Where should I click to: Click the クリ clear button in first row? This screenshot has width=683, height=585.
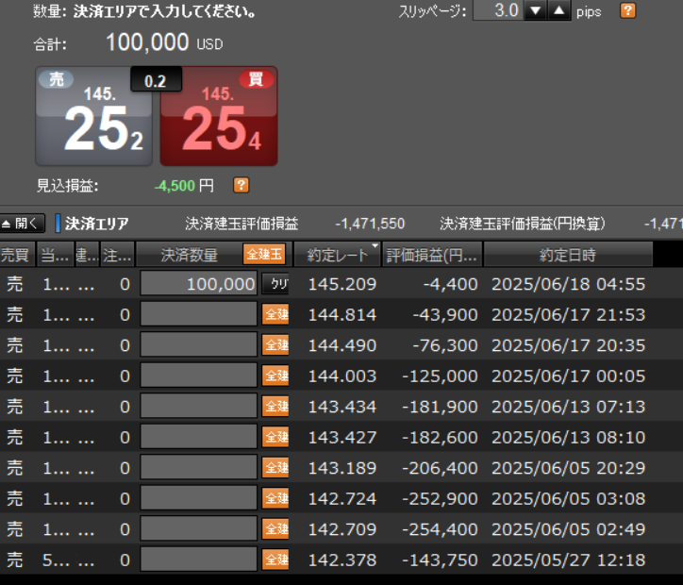tap(275, 284)
